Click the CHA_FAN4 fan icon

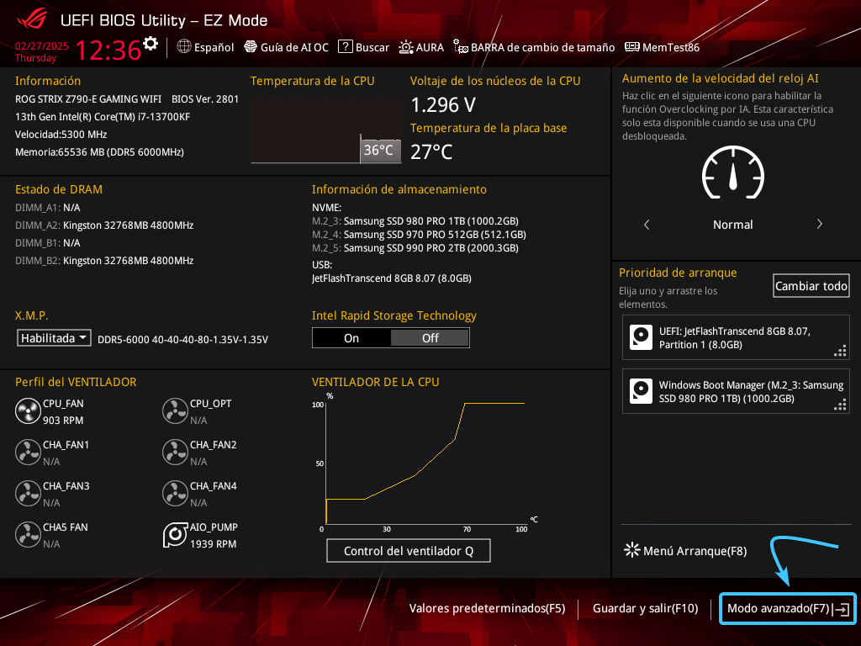175,494
